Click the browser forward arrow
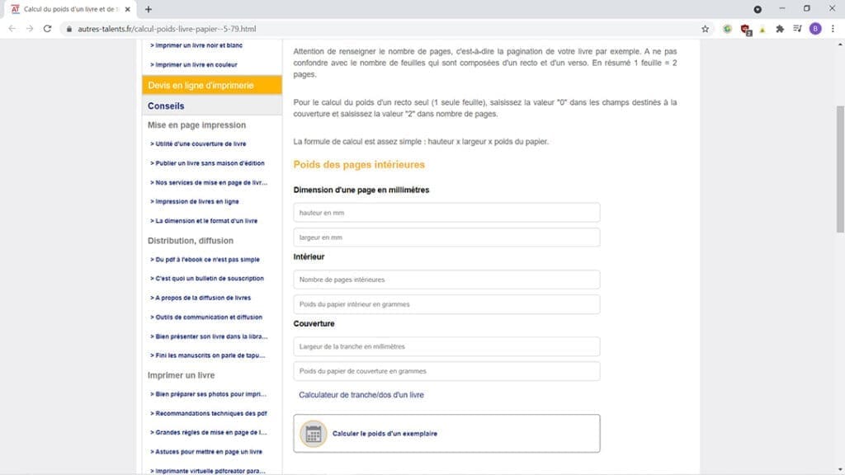 [30, 29]
